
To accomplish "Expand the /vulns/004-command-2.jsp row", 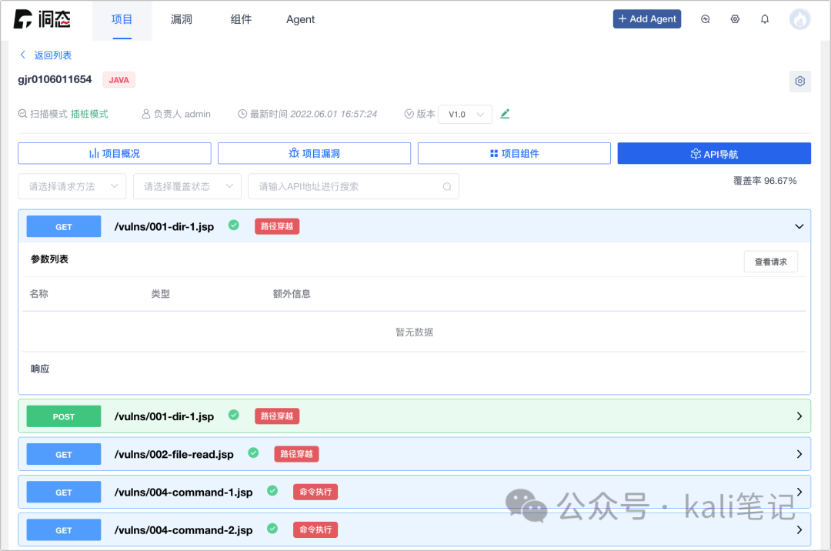I will (x=799, y=529).
